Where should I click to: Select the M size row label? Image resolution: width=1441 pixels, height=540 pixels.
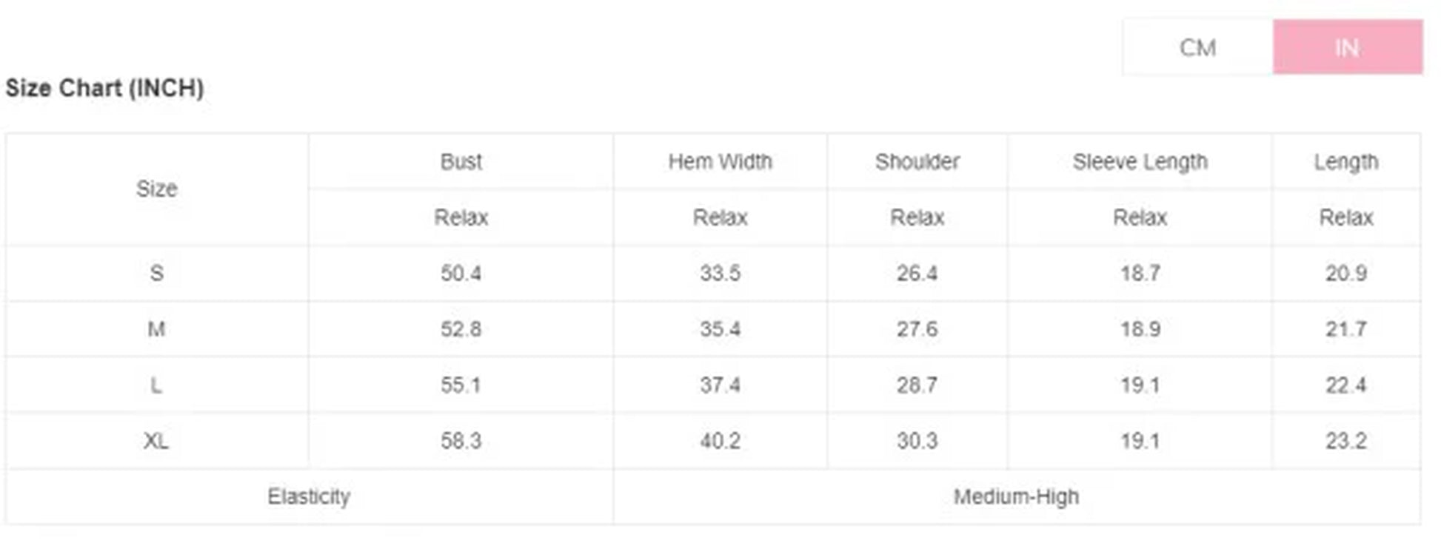156,328
